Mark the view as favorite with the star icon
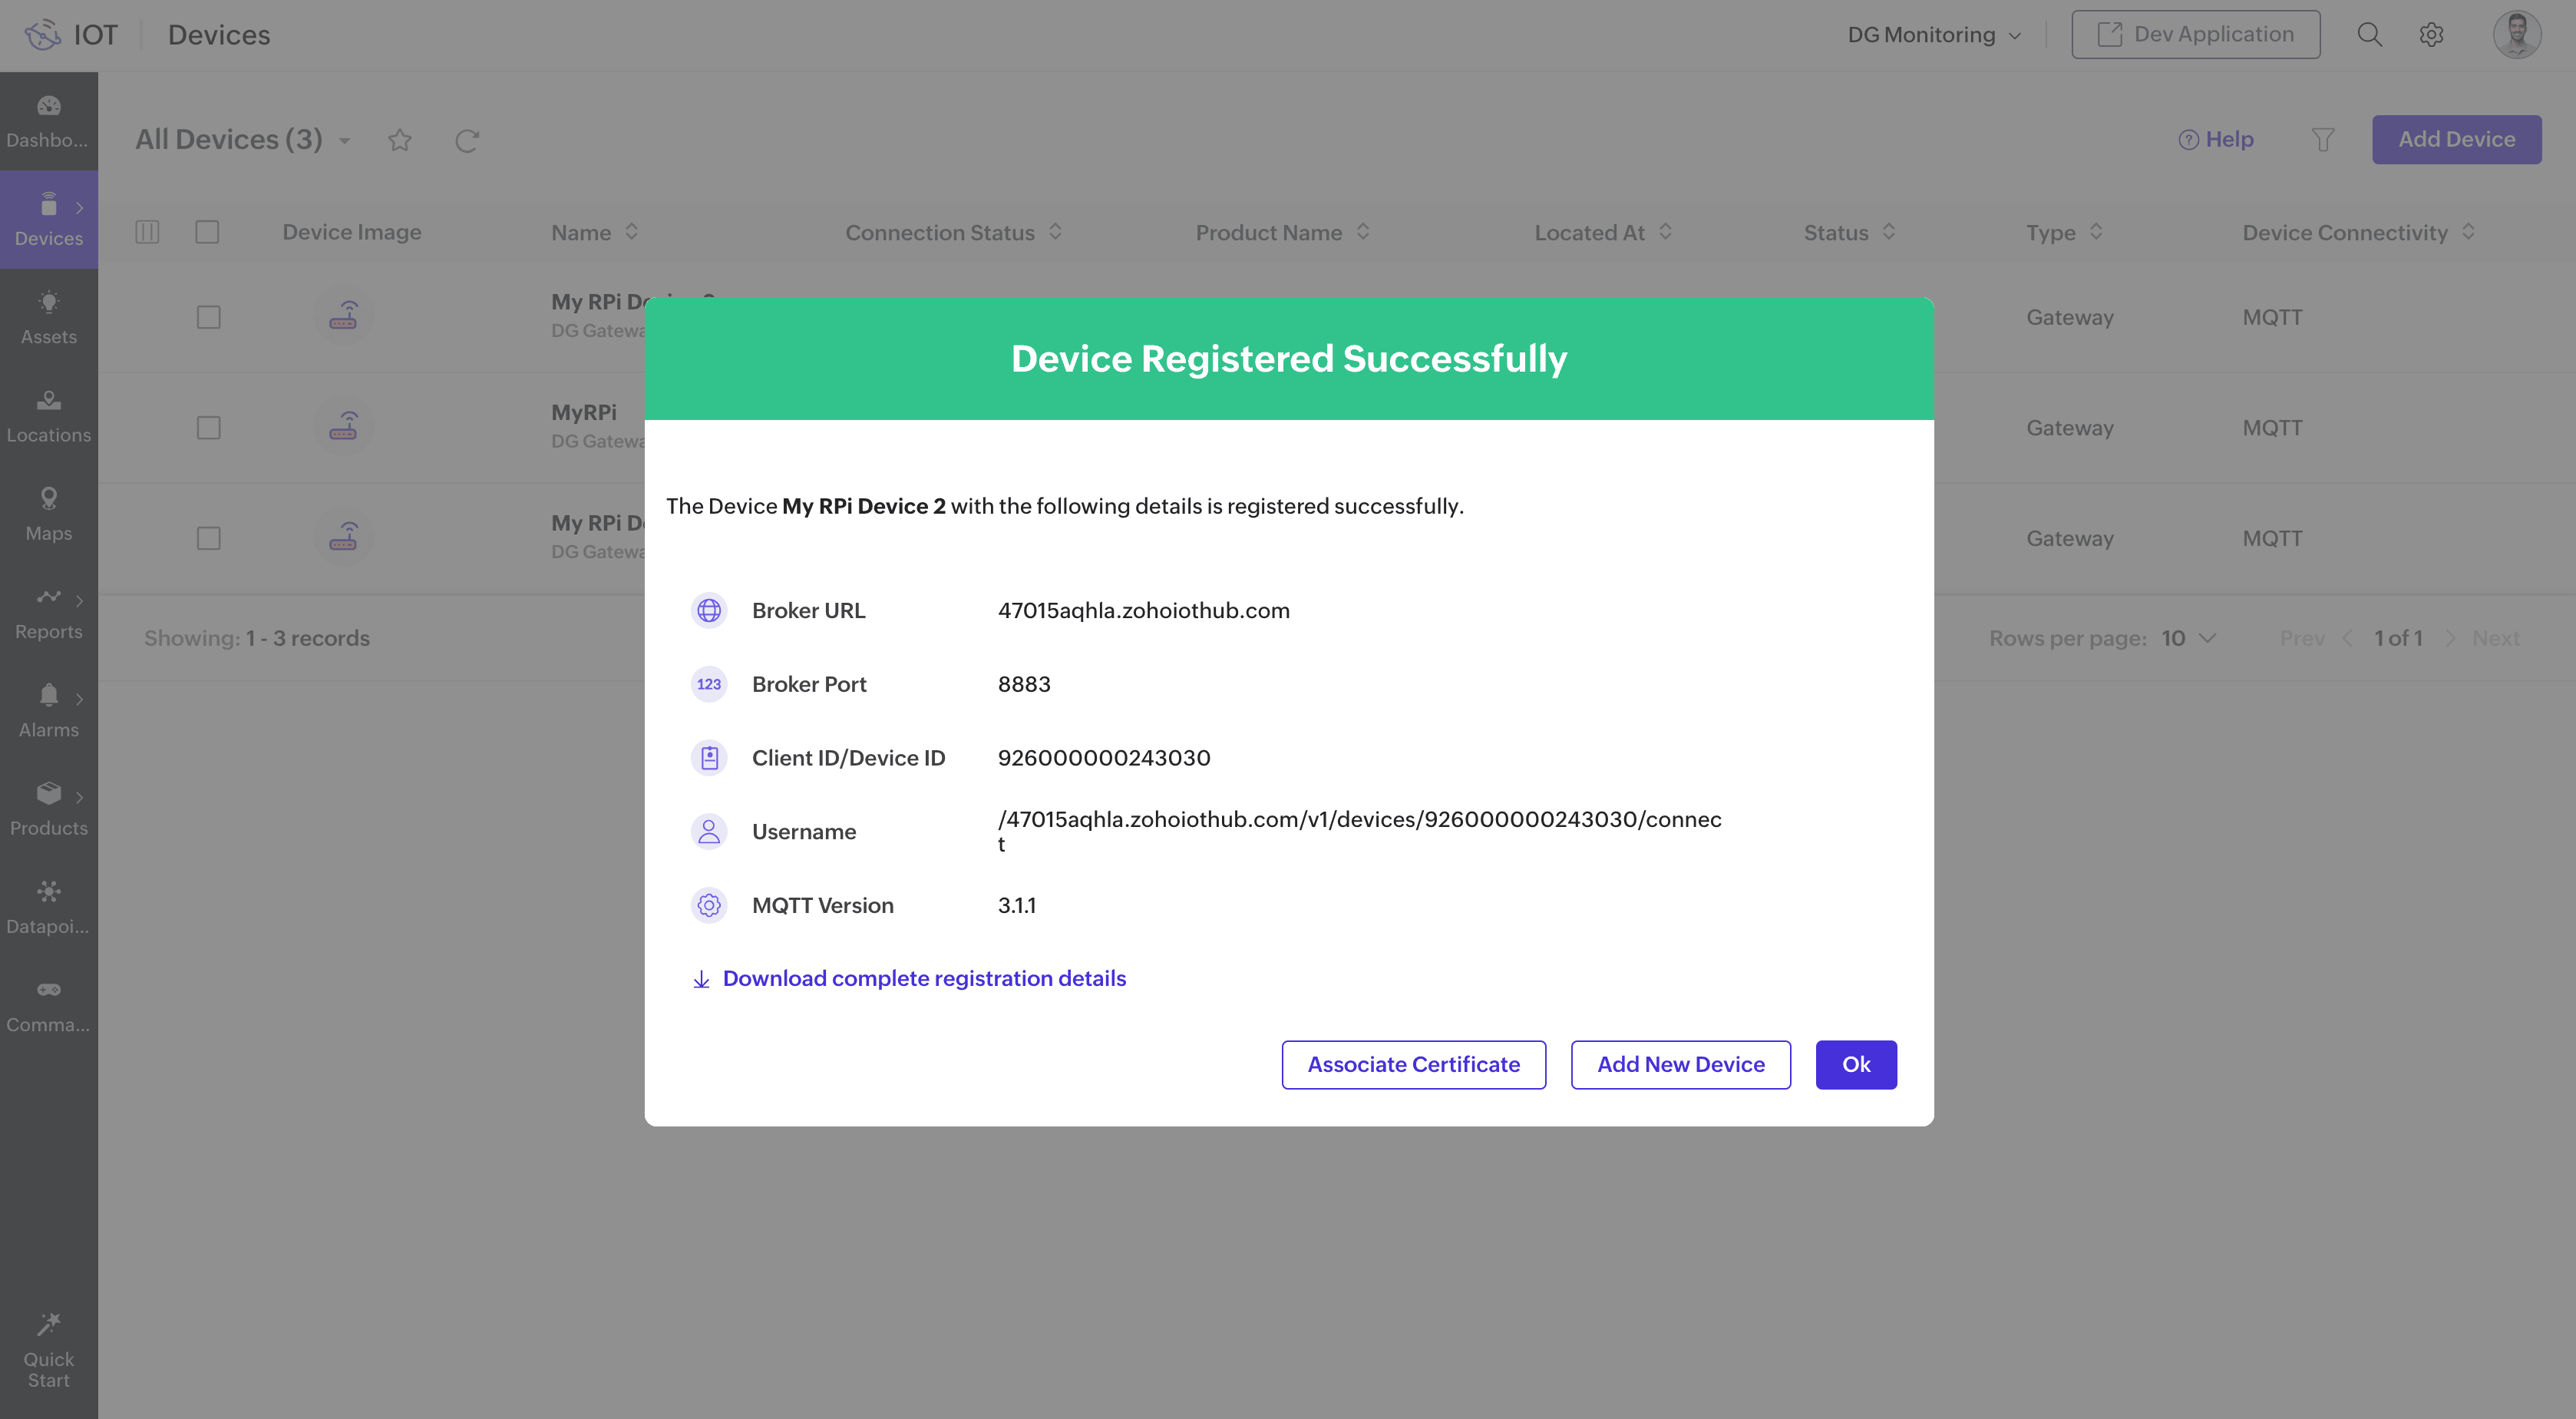 click(400, 140)
